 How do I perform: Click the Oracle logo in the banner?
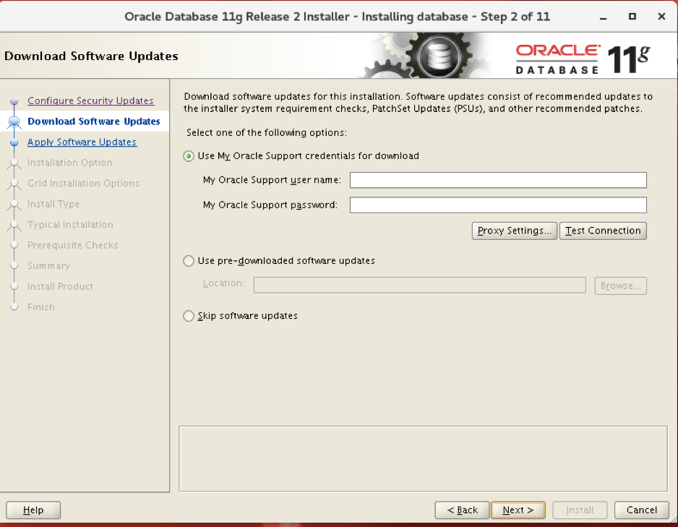pos(556,52)
